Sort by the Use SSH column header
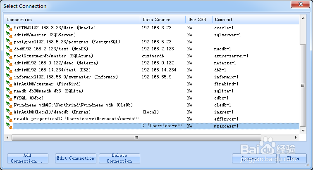Screen dimensions: 313x170 tap(199, 19)
